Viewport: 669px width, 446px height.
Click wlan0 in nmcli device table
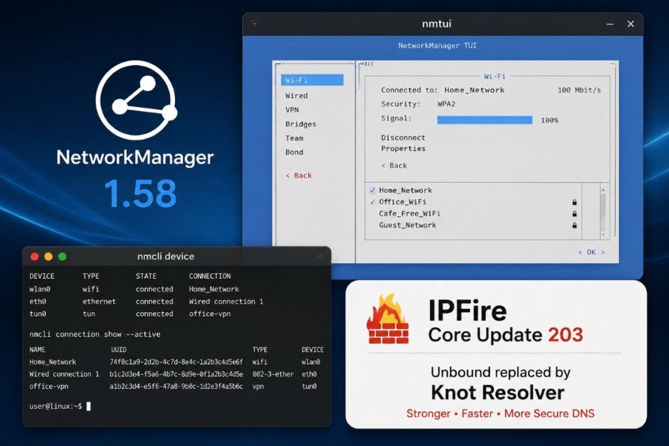click(40, 289)
